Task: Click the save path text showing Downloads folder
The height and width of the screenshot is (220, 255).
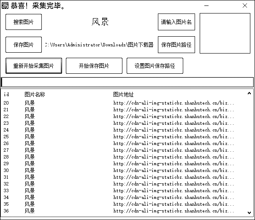Action: coord(99,45)
